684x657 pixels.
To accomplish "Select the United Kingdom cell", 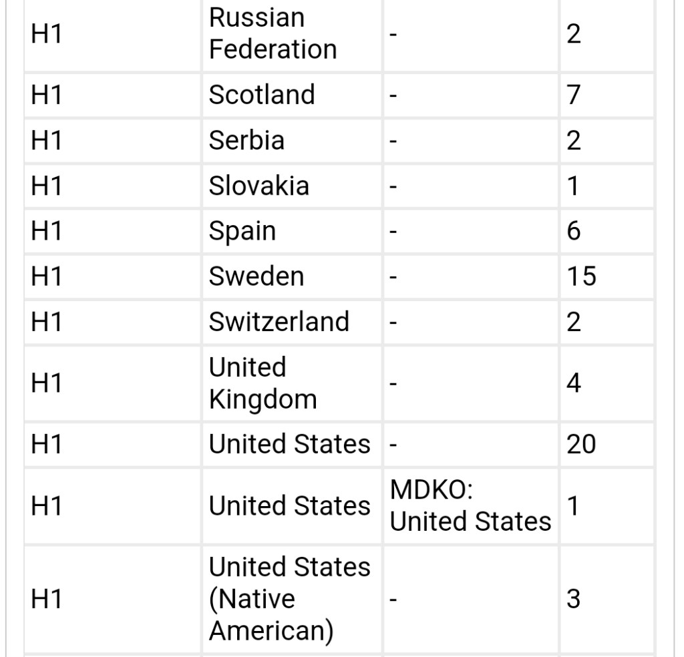I will click(263, 383).
